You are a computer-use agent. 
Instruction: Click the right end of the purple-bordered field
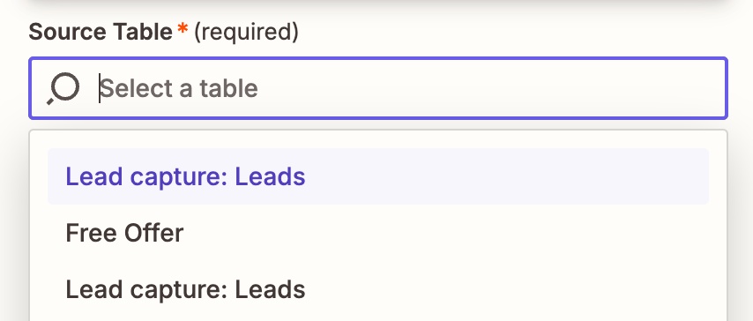click(x=691, y=88)
